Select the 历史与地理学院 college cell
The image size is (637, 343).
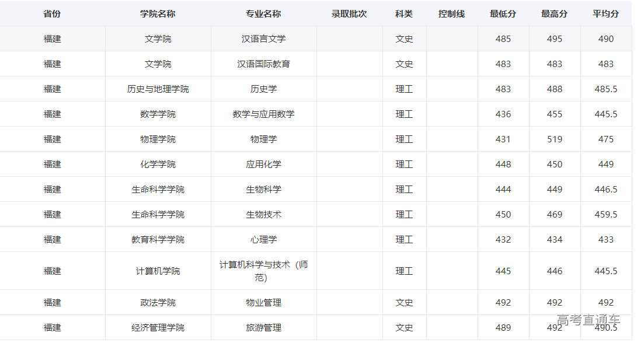pos(158,89)
